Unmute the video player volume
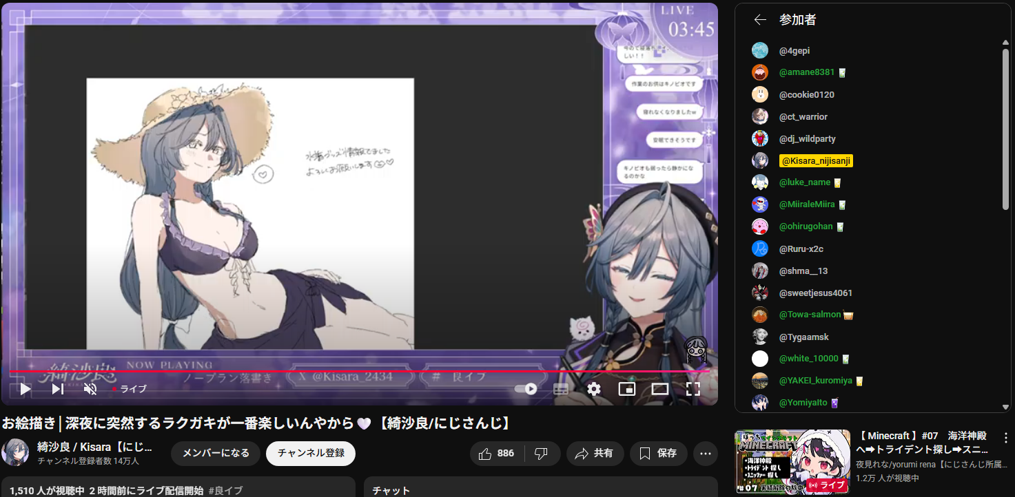 coord(90,389)
